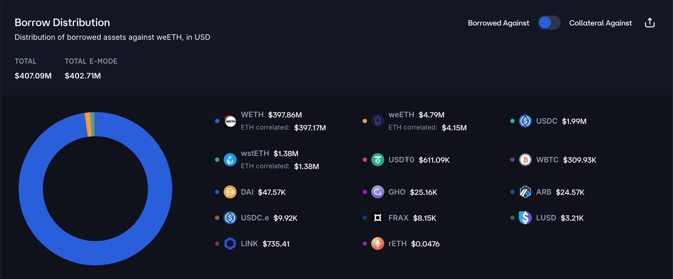
Task: Toggle the Borrowed/Collateral Against switch
Action: [x=549, y=23]
